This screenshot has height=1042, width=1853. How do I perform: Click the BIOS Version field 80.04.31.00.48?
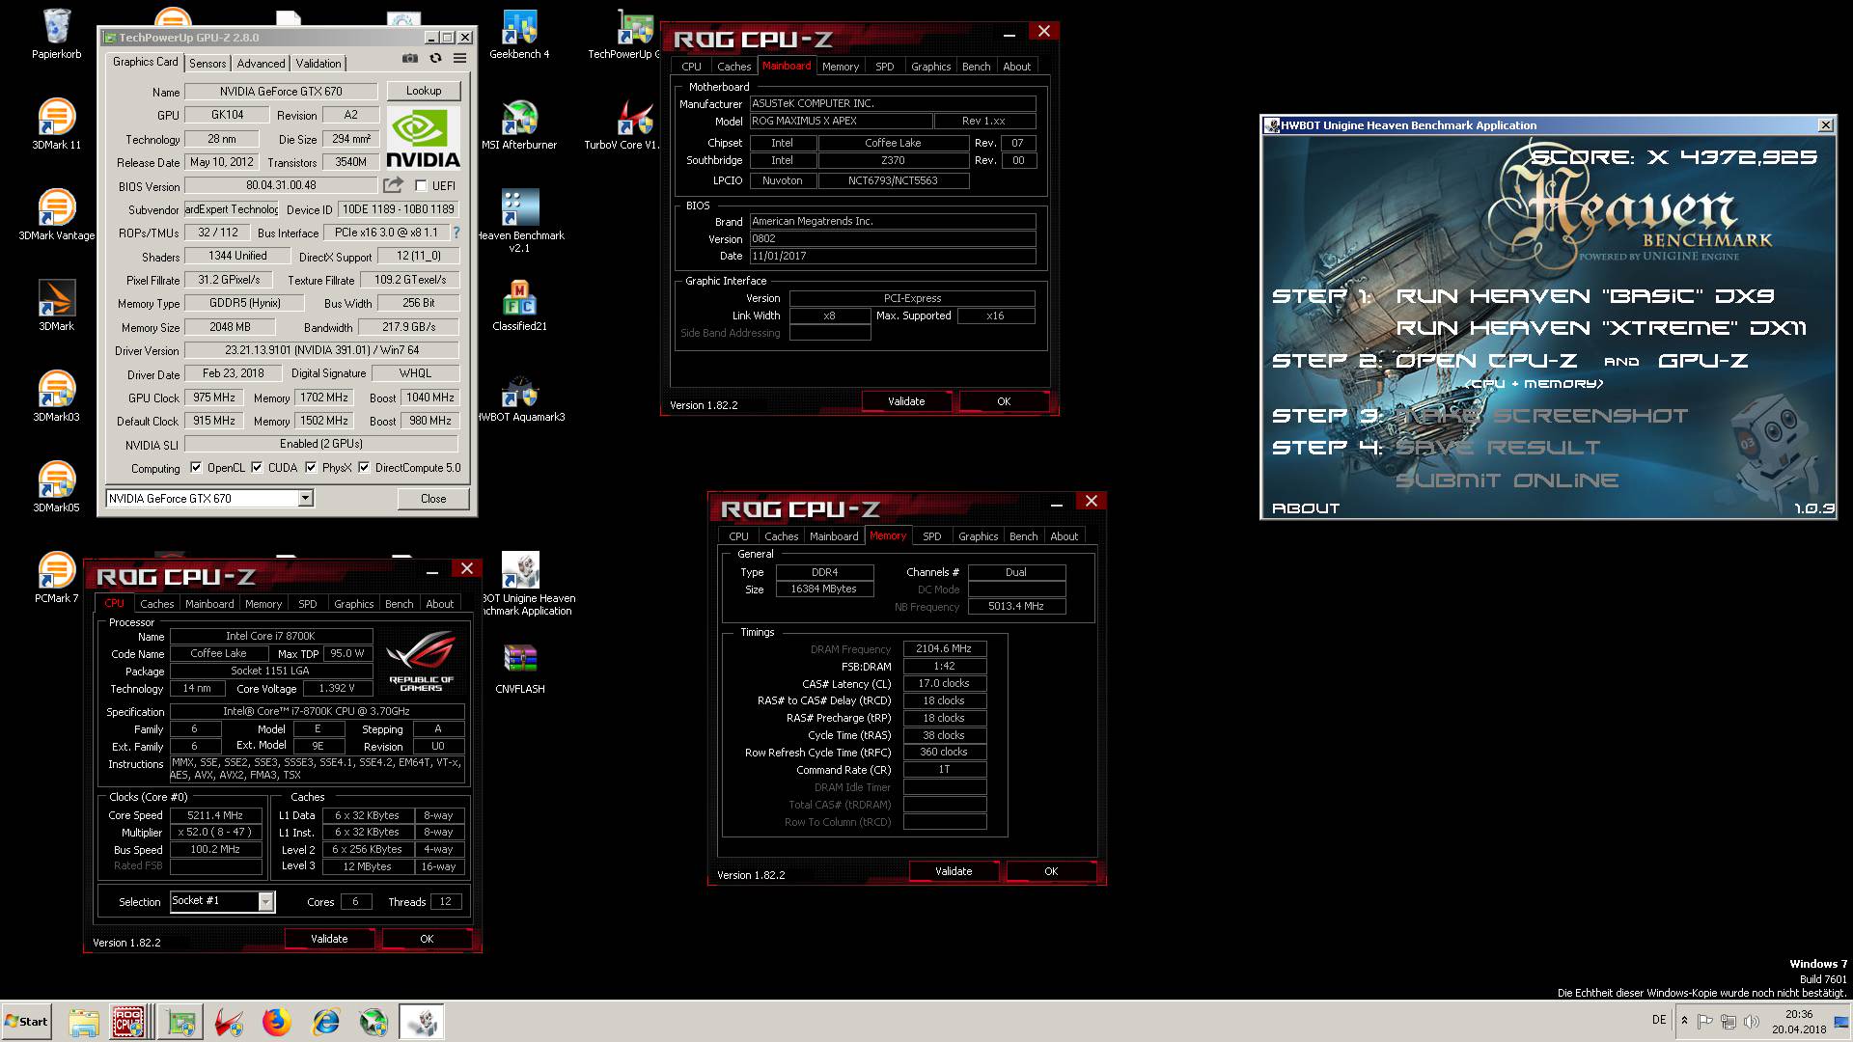tap(281, 185)
